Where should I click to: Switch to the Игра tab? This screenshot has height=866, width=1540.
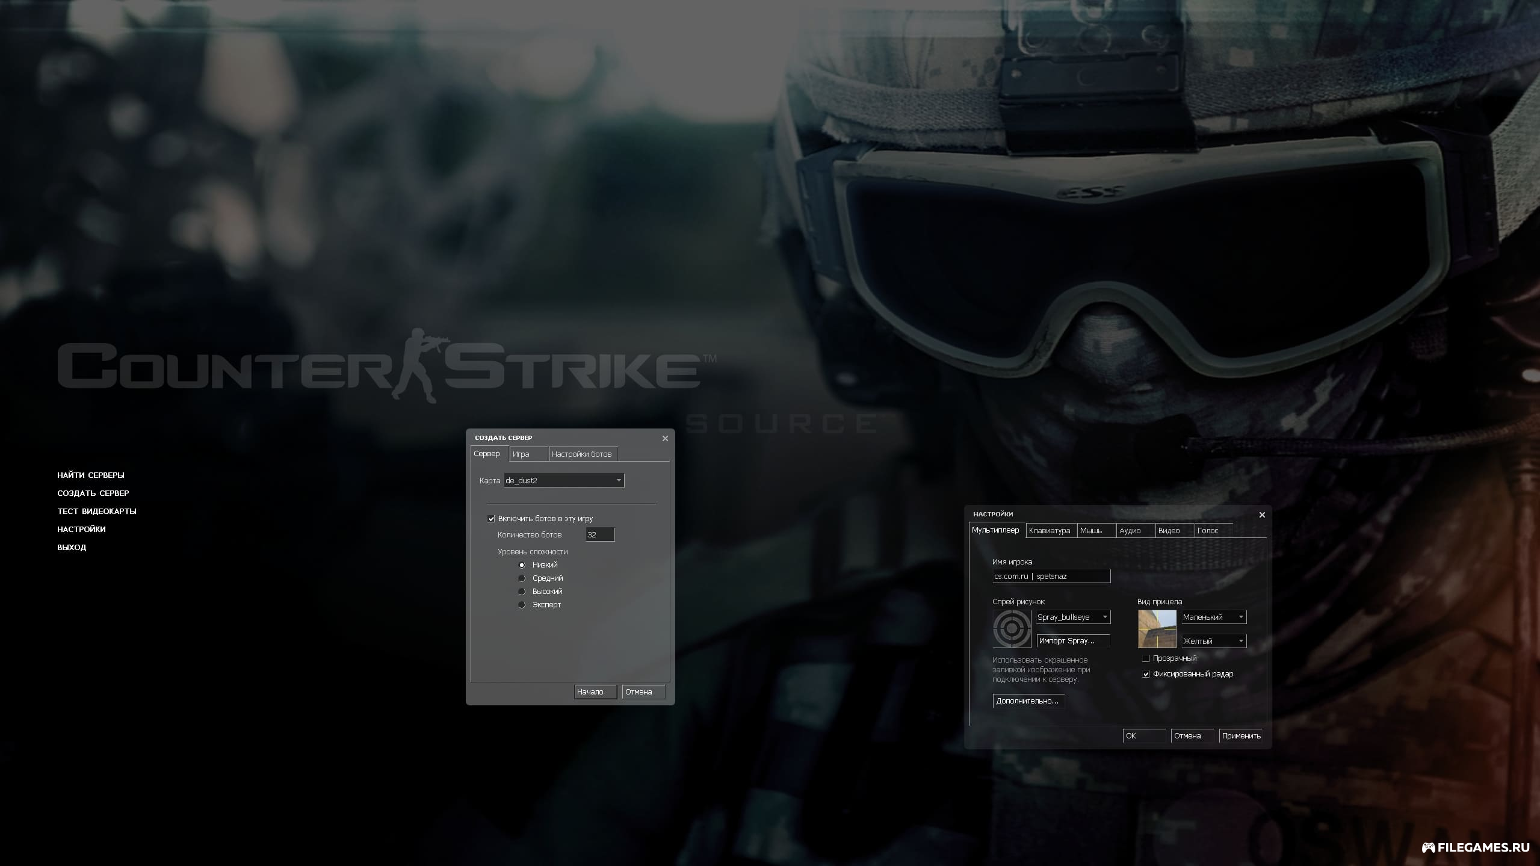[x=529, y=454]
